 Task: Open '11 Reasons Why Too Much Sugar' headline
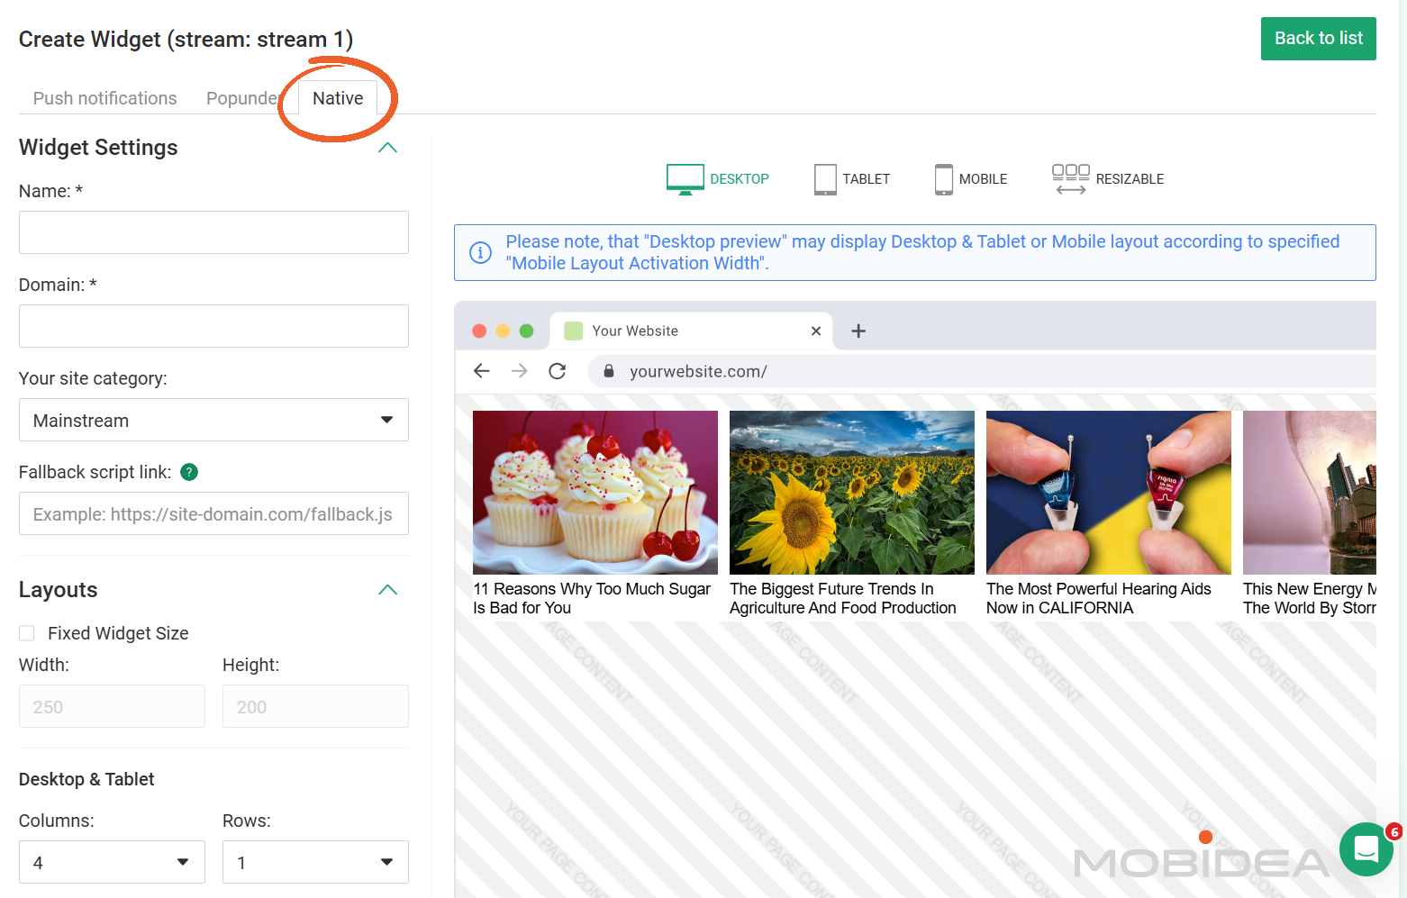tap(592, 598)
